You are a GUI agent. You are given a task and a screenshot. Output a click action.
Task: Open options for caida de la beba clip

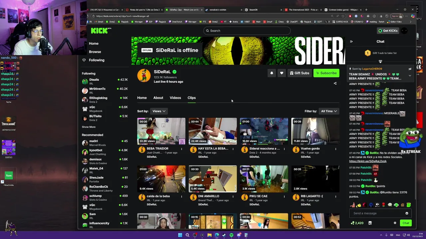tap(182, 197)
